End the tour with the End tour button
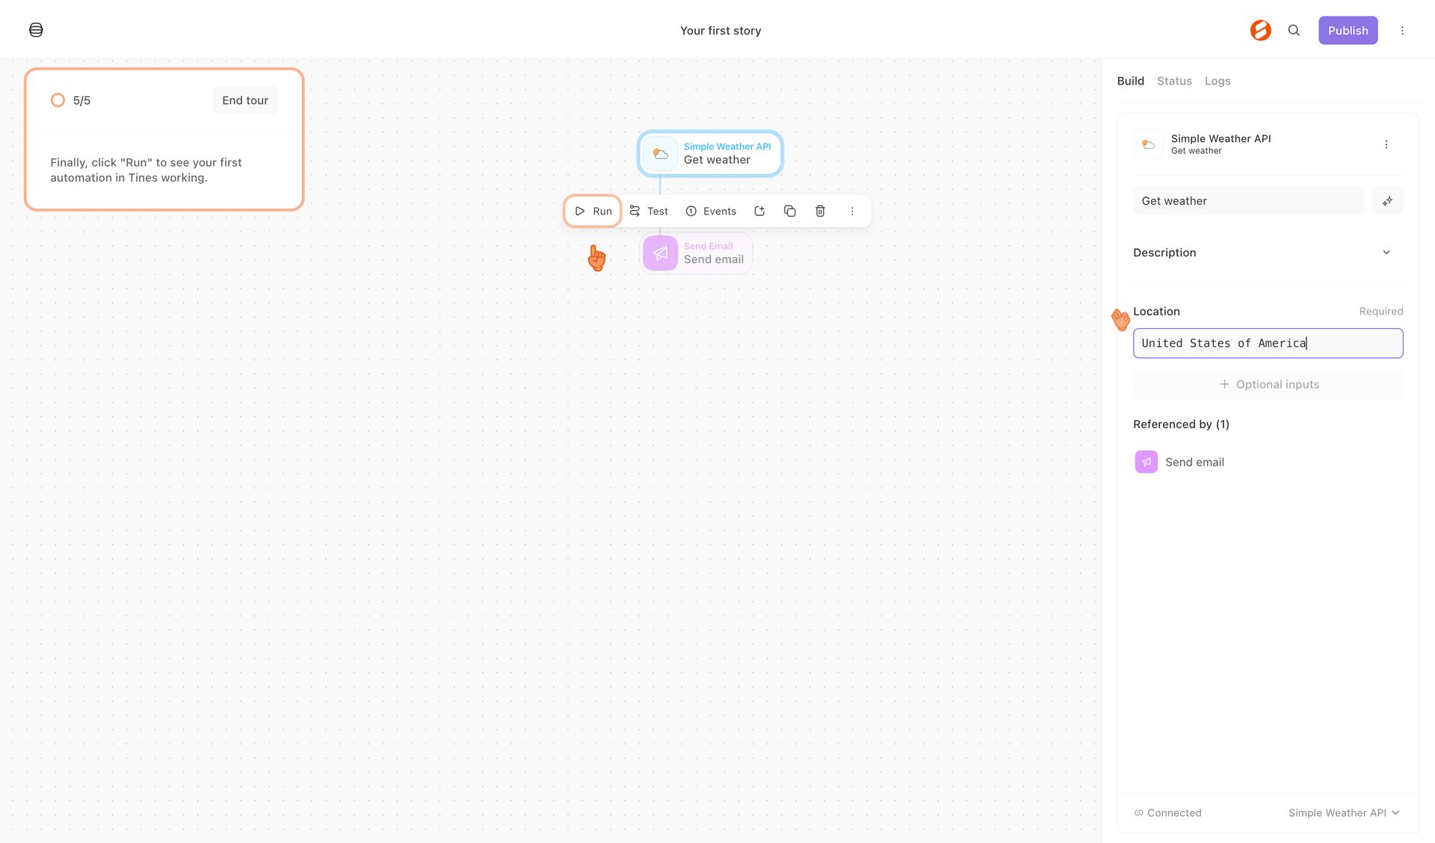 (245, 99)
